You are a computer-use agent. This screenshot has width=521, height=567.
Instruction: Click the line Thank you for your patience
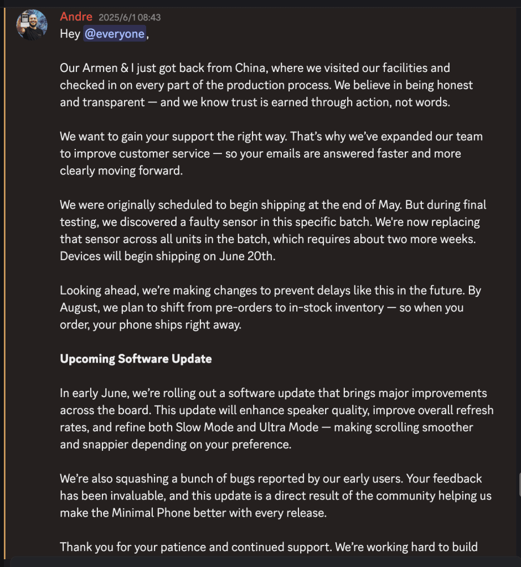[269, 547]
